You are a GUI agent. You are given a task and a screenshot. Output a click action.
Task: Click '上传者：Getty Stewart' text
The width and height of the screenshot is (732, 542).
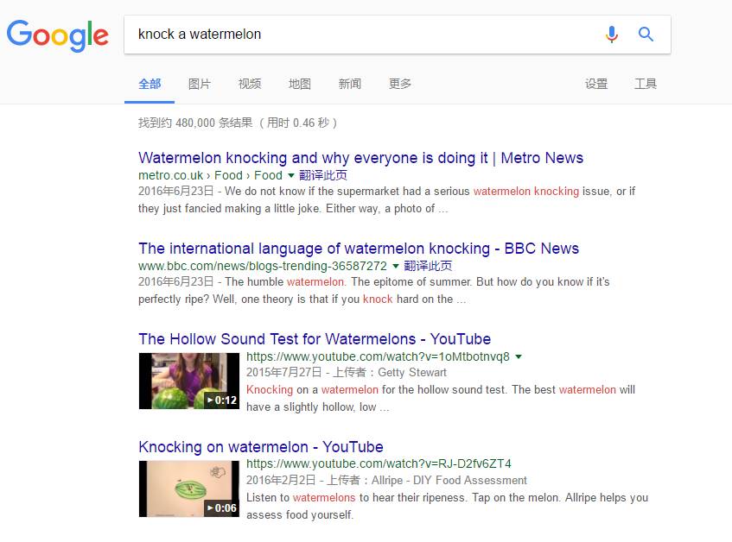click(390, 372)
